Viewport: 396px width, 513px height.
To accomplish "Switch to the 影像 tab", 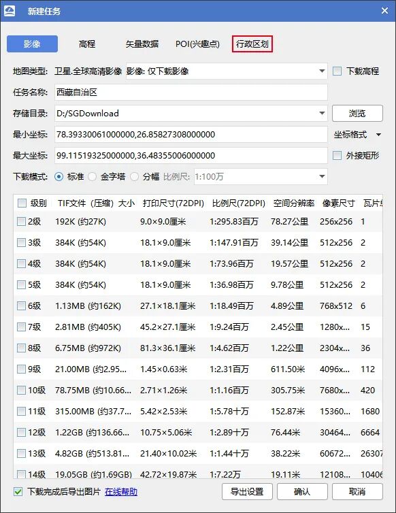I will (x=32, y=44).
